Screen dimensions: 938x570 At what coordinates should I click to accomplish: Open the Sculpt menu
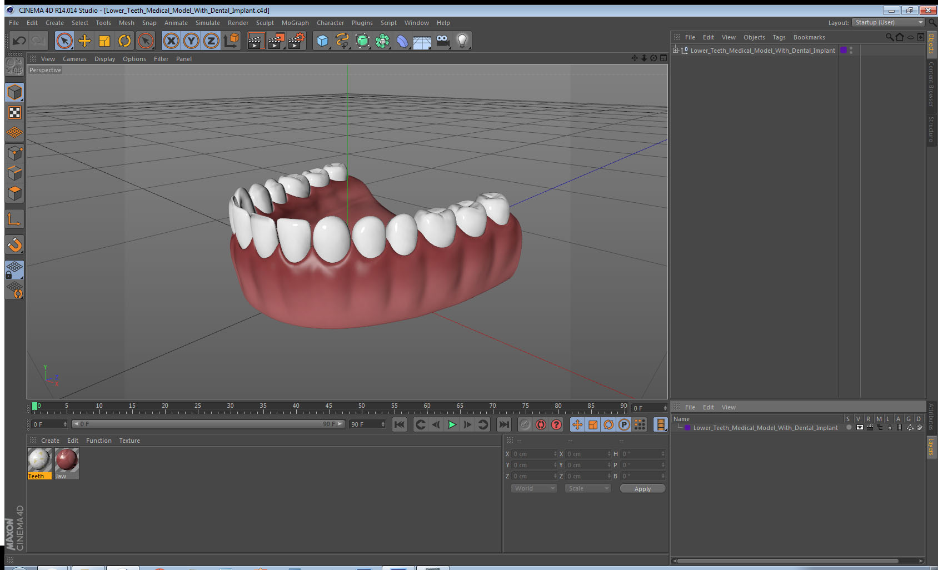(265, 23)
